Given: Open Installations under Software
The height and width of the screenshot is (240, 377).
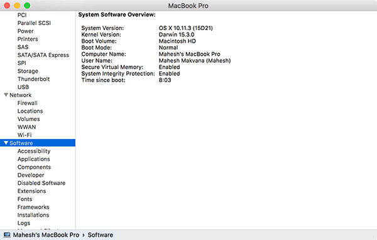Looking at the screenshot, I should coord(33,215).
